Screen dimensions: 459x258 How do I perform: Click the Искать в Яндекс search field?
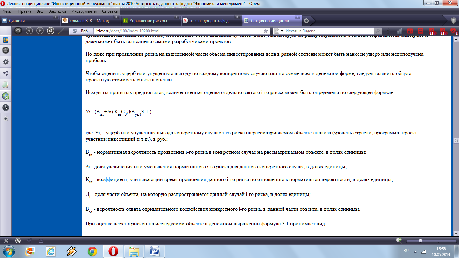pyautogui.click(x=327, y=31)
